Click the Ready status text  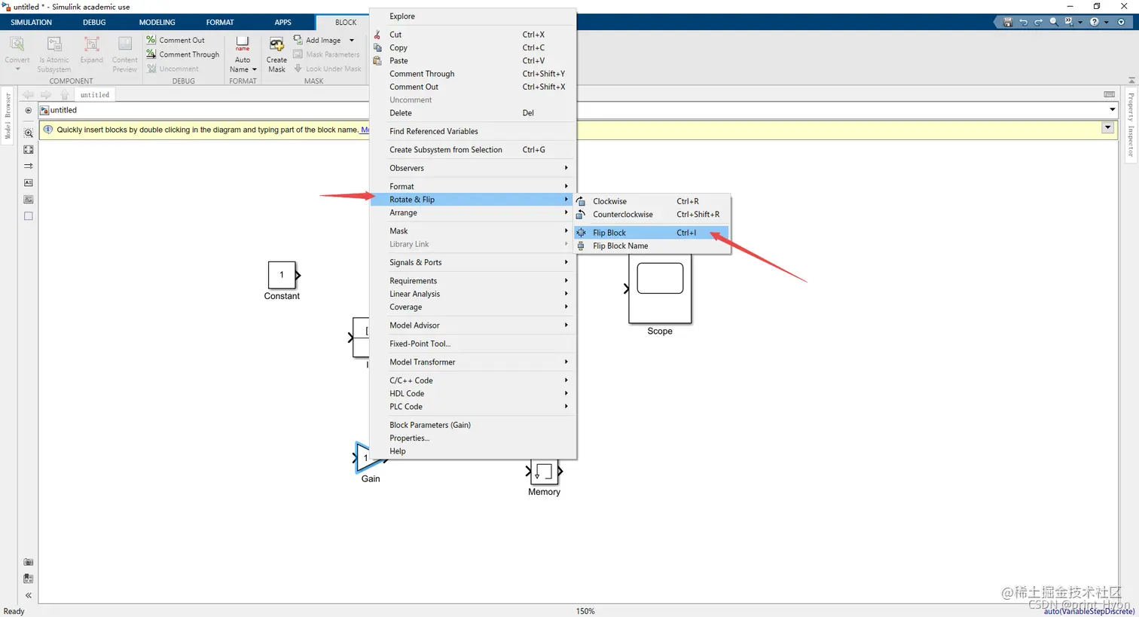pyautogui.click(x=14, y=611)
